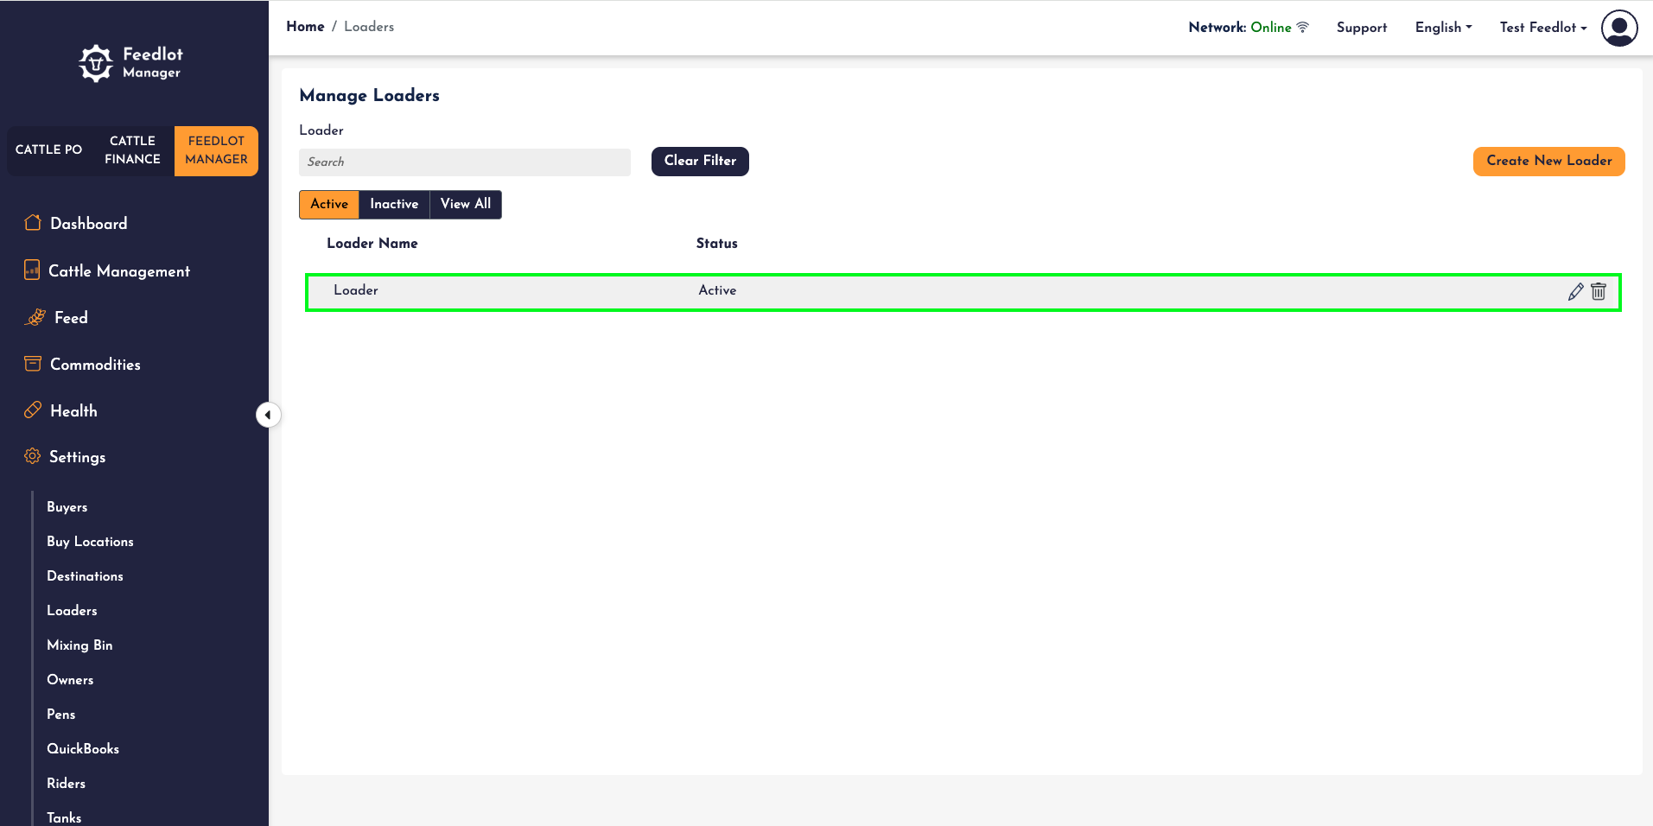Open the Feed menu item
Viewport: 1653px width, 826px height.
71,318
